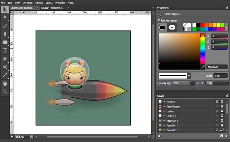
Task: Switch to SpaceCute-Tokens tab
Action: click(22, 8)
